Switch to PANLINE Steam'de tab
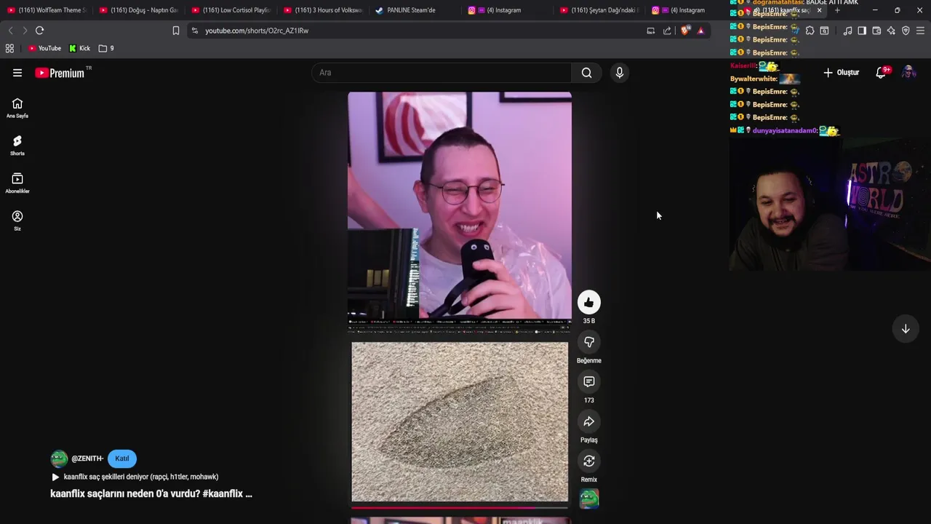 point(415,10)
